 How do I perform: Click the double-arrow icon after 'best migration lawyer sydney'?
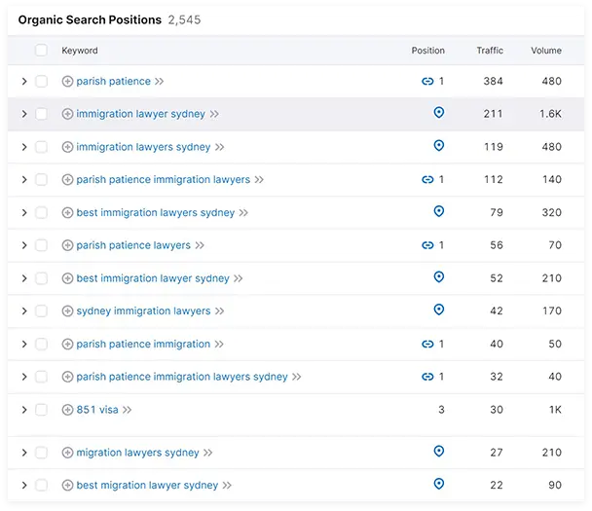pyautogui.click(x=227, y=485)
